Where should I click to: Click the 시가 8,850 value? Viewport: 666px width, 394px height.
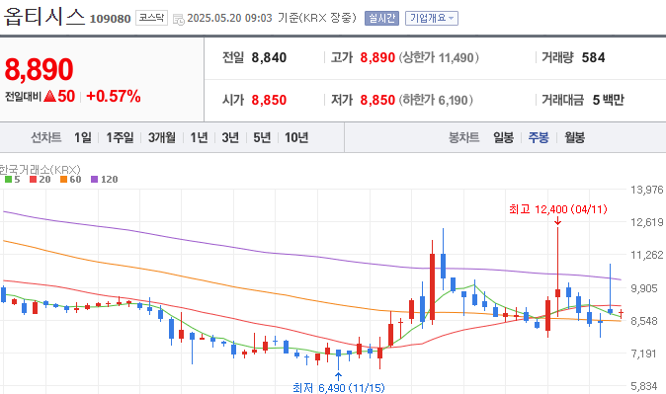269,100
